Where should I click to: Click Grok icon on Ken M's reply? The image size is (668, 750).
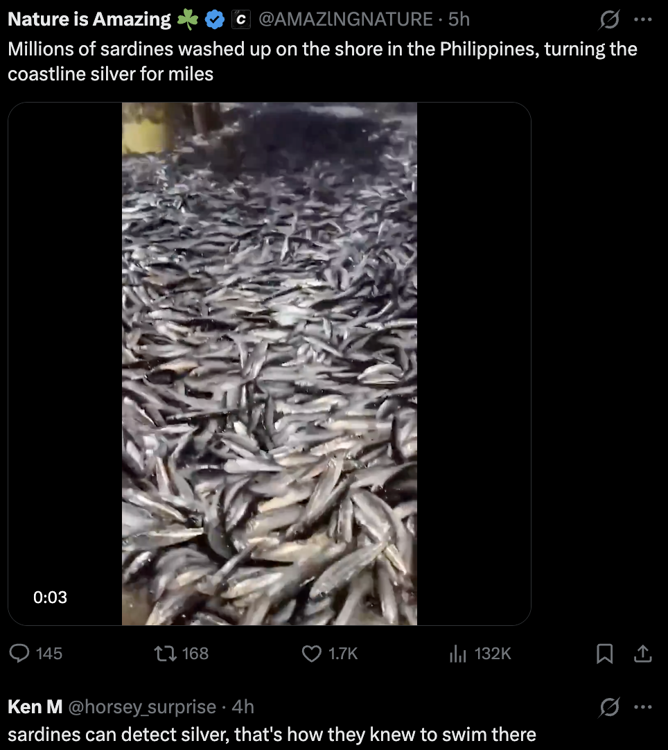click(x=609, y=707)
